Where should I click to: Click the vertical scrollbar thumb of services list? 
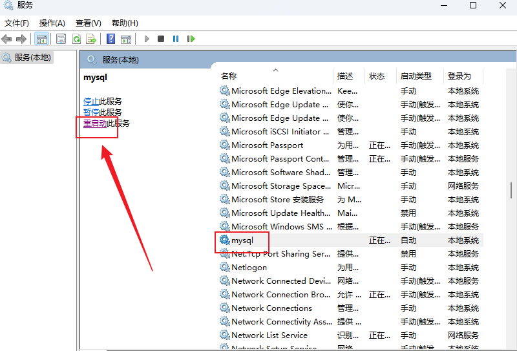point(511,190)
